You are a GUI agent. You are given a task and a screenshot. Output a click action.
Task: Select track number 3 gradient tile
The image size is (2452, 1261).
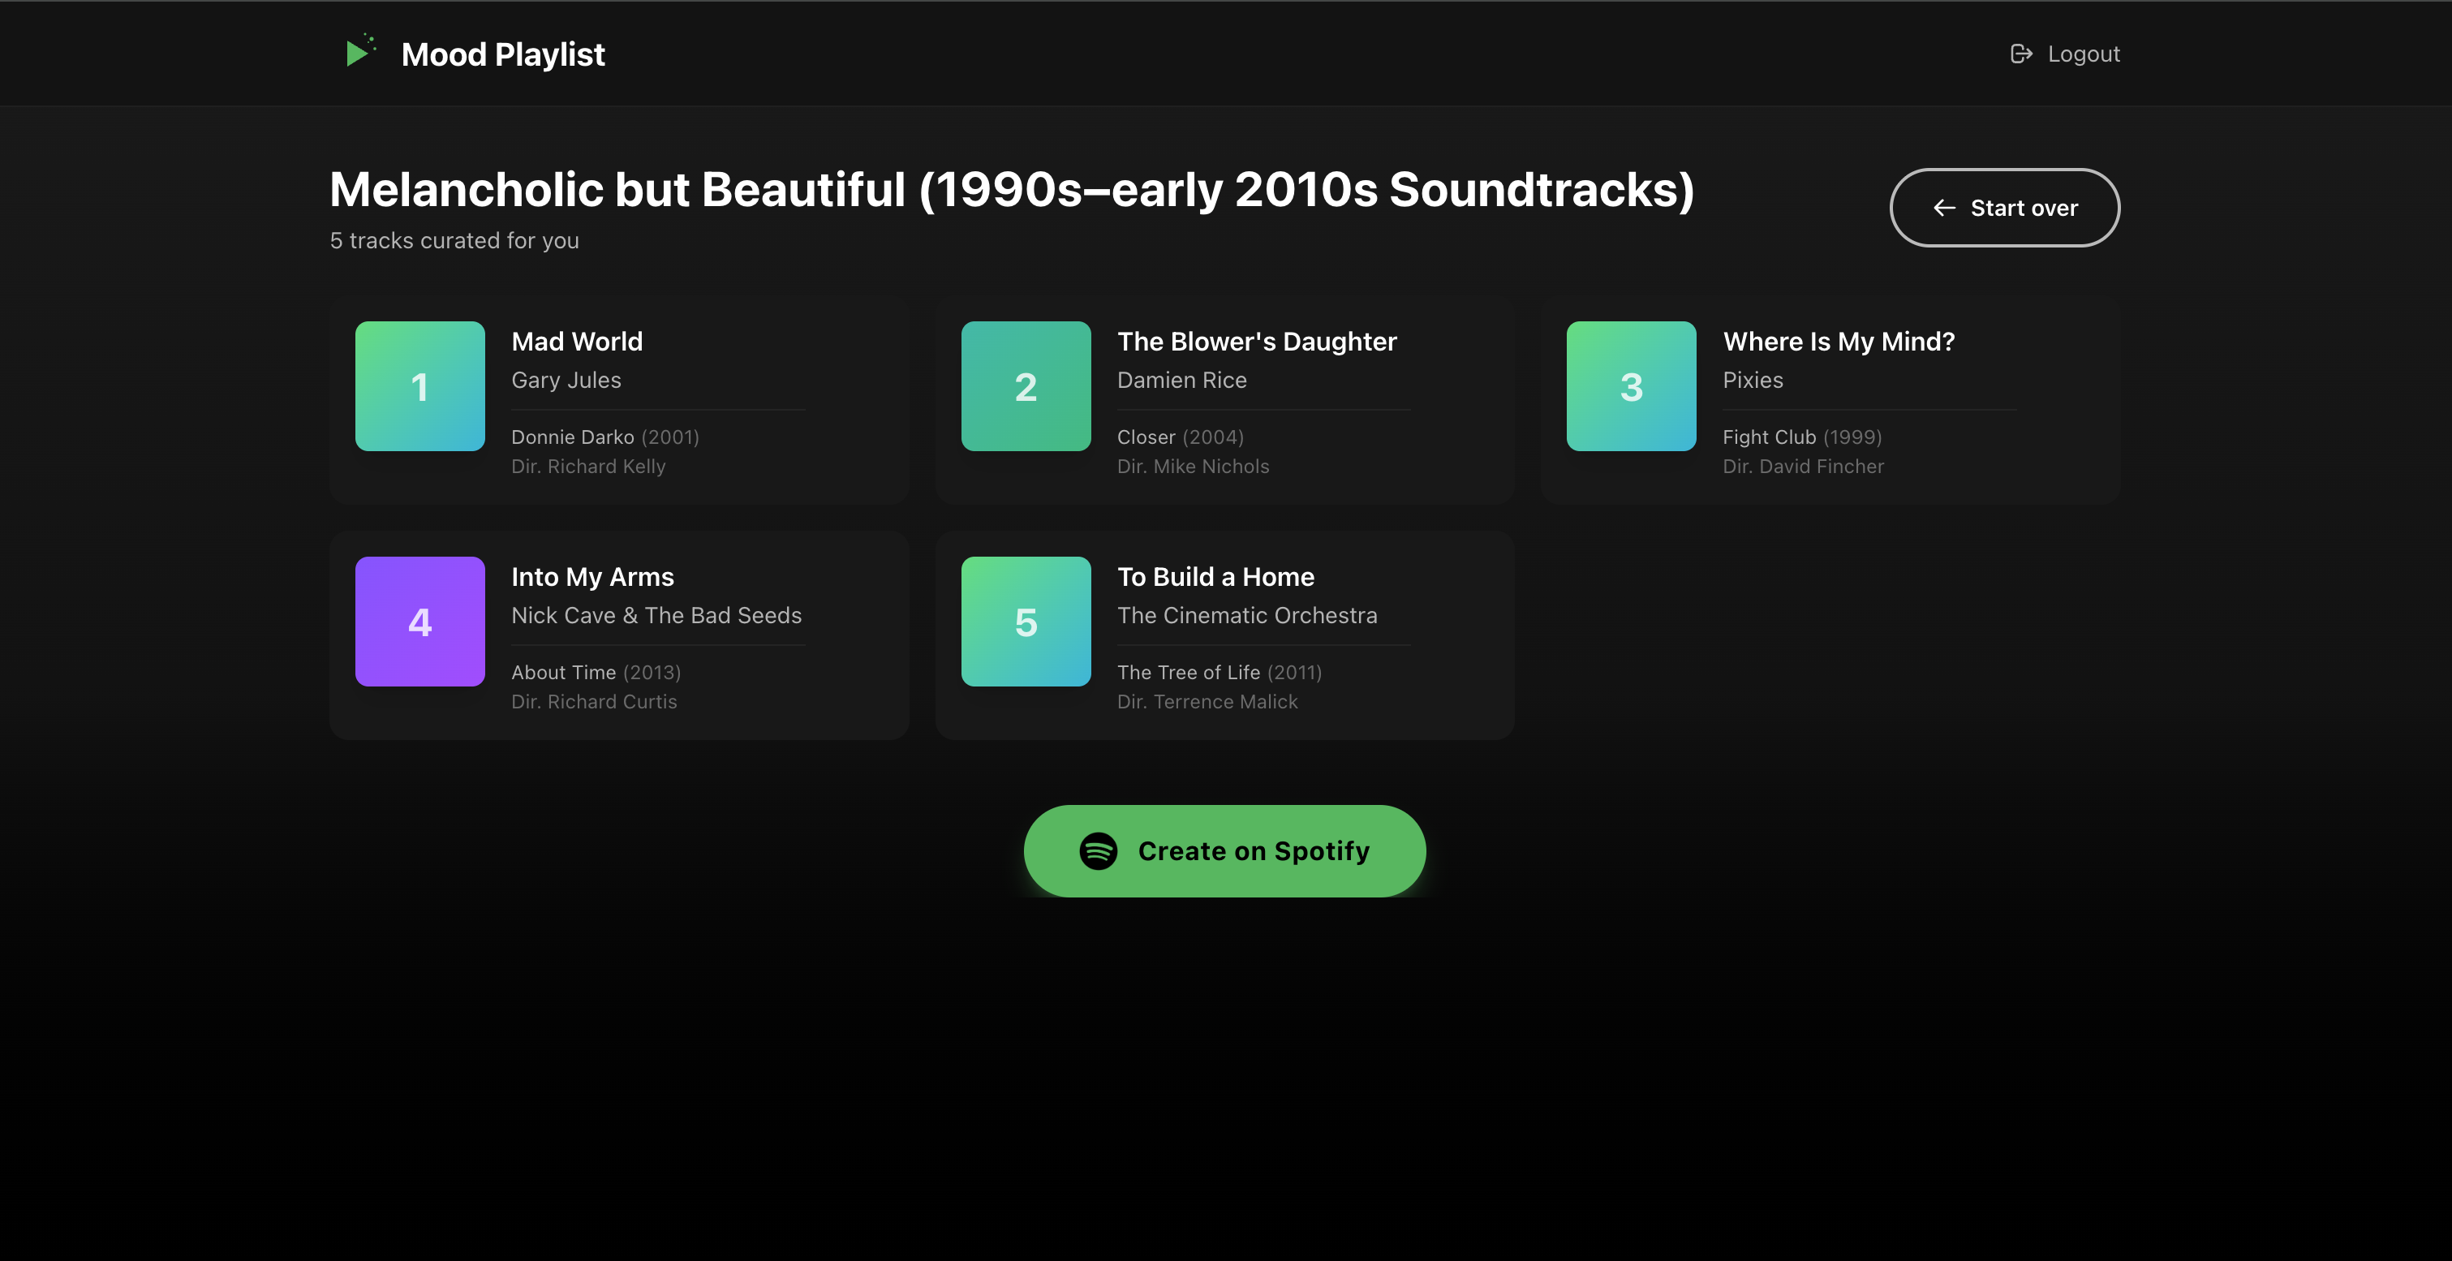pyautogui.click(x=1631, y=386)
